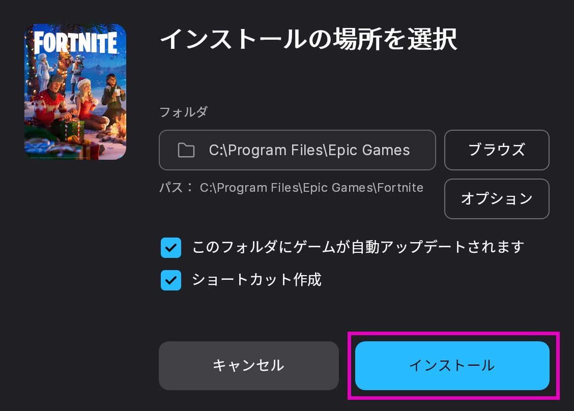
Task: Click the green gift box in the artwork
Action: 69,130
